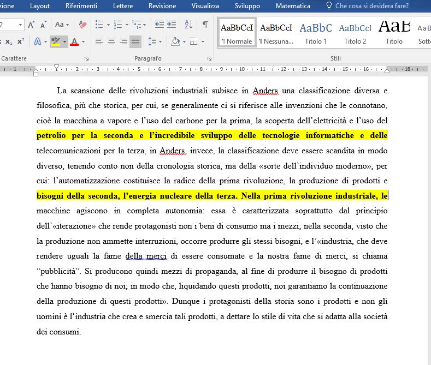Apply the red font color
Screen dimensions: 431x365
74,41
